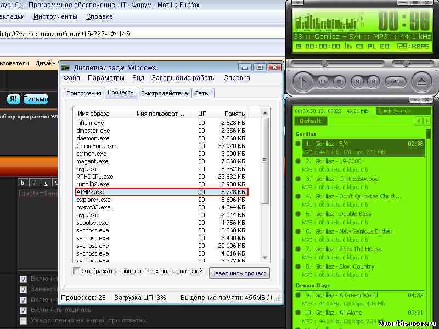Switch to the Быстродействие tab

tap(164, 93)
